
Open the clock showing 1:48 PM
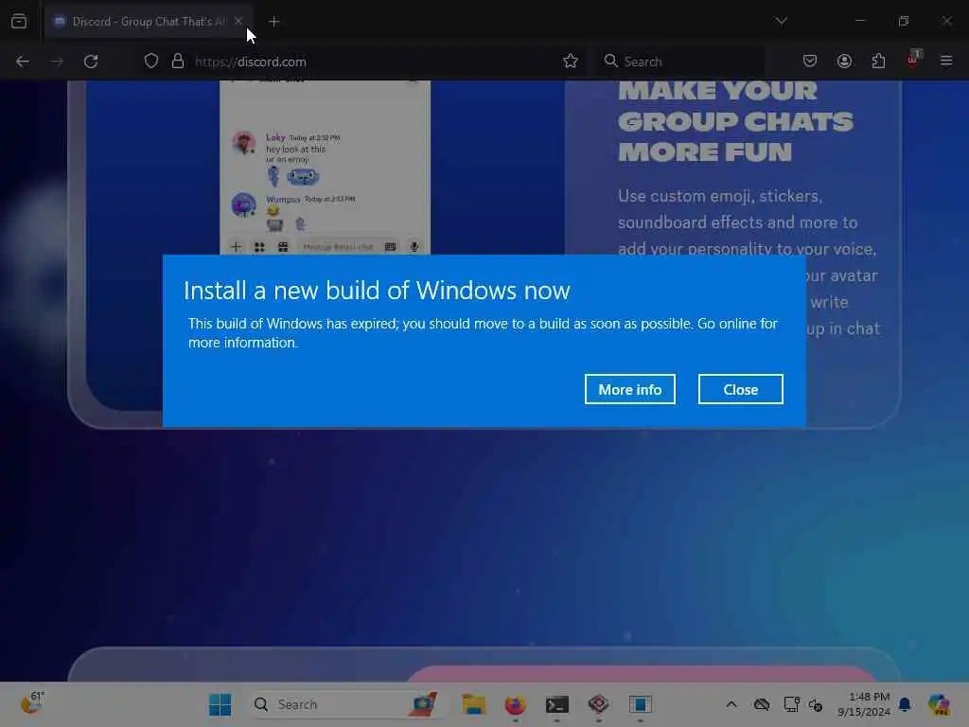coord(863,704)
